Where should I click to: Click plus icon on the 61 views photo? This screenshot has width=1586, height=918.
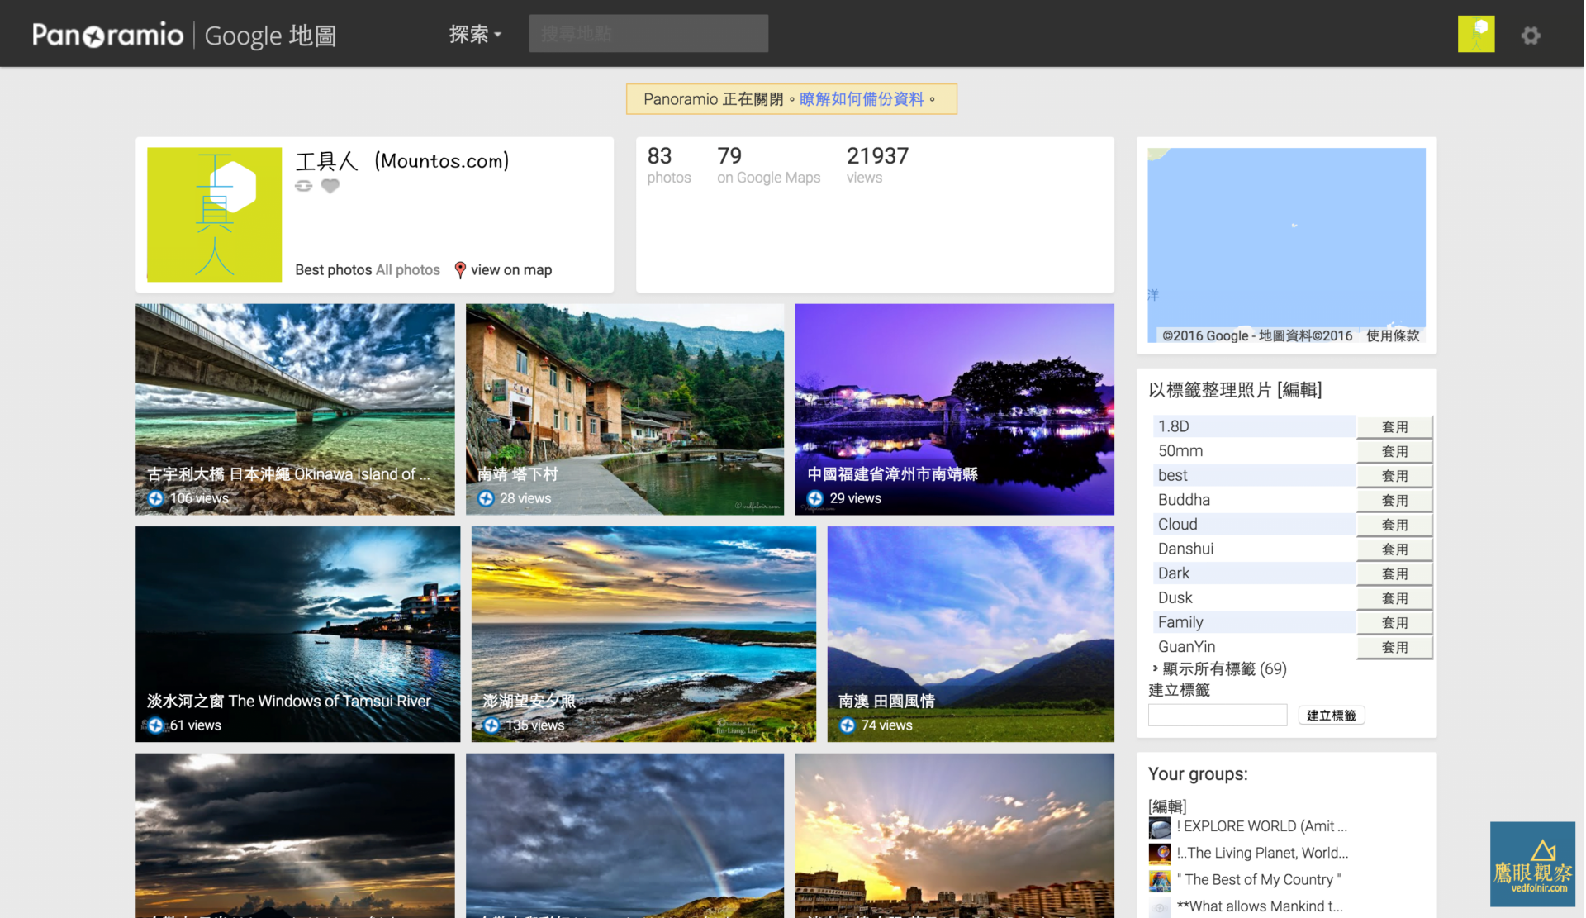tap(155, 725)
